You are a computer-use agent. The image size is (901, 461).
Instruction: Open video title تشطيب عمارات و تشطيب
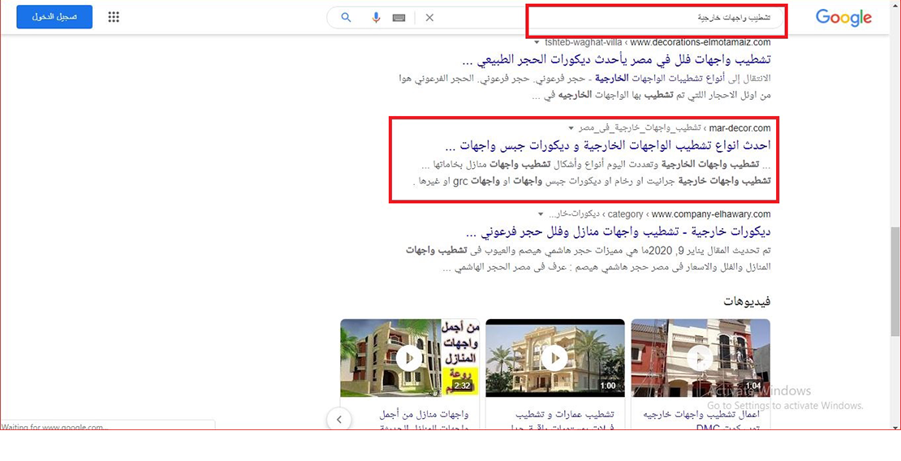coord(567,414)
